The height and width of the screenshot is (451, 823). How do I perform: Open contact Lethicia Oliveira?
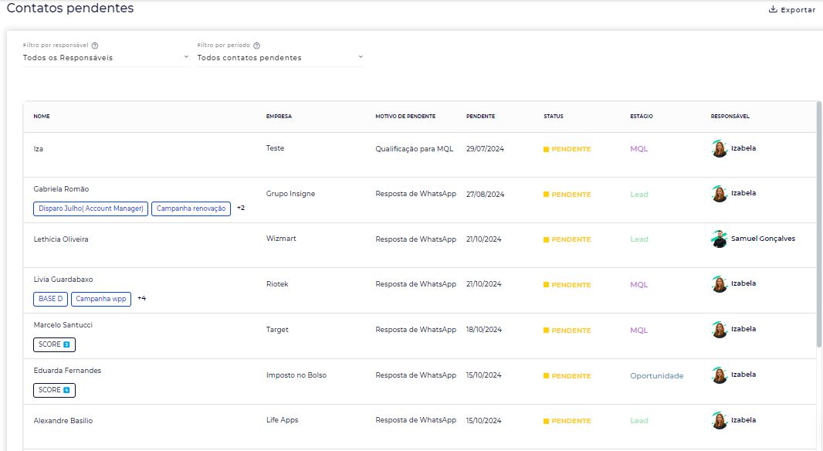[x=61, y=239]
